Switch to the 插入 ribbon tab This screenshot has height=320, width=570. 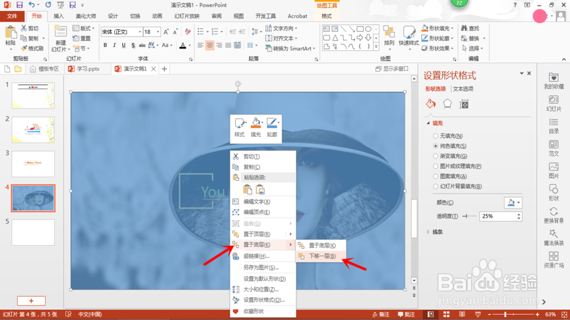pyautogui.click(x=59, y=16)
